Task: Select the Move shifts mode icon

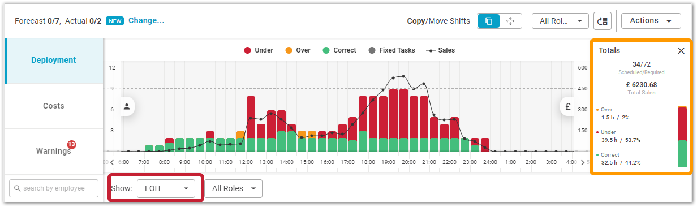Action: [510, 21]
